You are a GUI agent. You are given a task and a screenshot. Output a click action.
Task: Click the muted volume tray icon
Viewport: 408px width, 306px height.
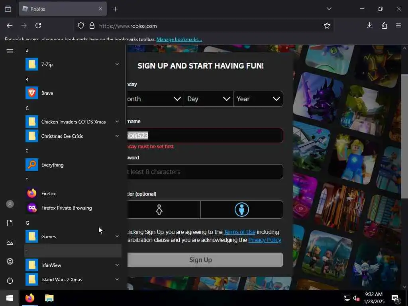coord(356,298)
